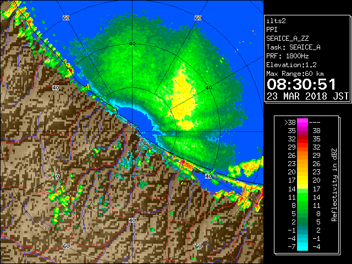Click the dark green legend band between 2 and 5
352x264 pixels.
302,222
